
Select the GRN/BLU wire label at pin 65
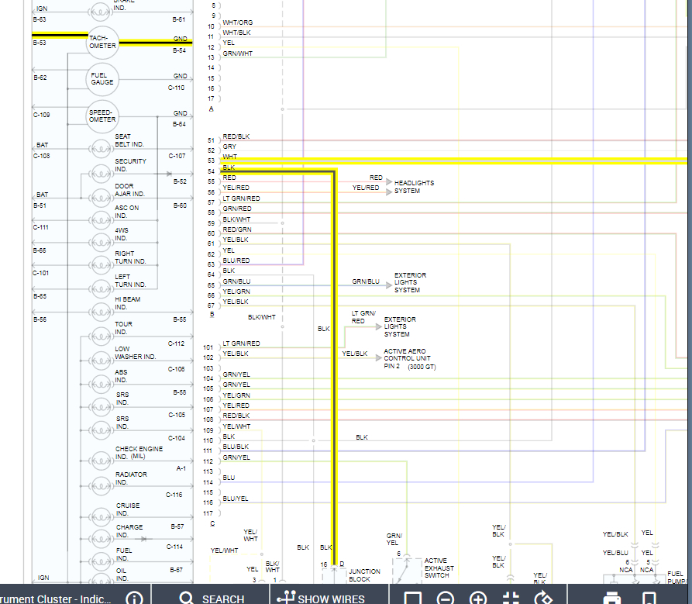236,281
